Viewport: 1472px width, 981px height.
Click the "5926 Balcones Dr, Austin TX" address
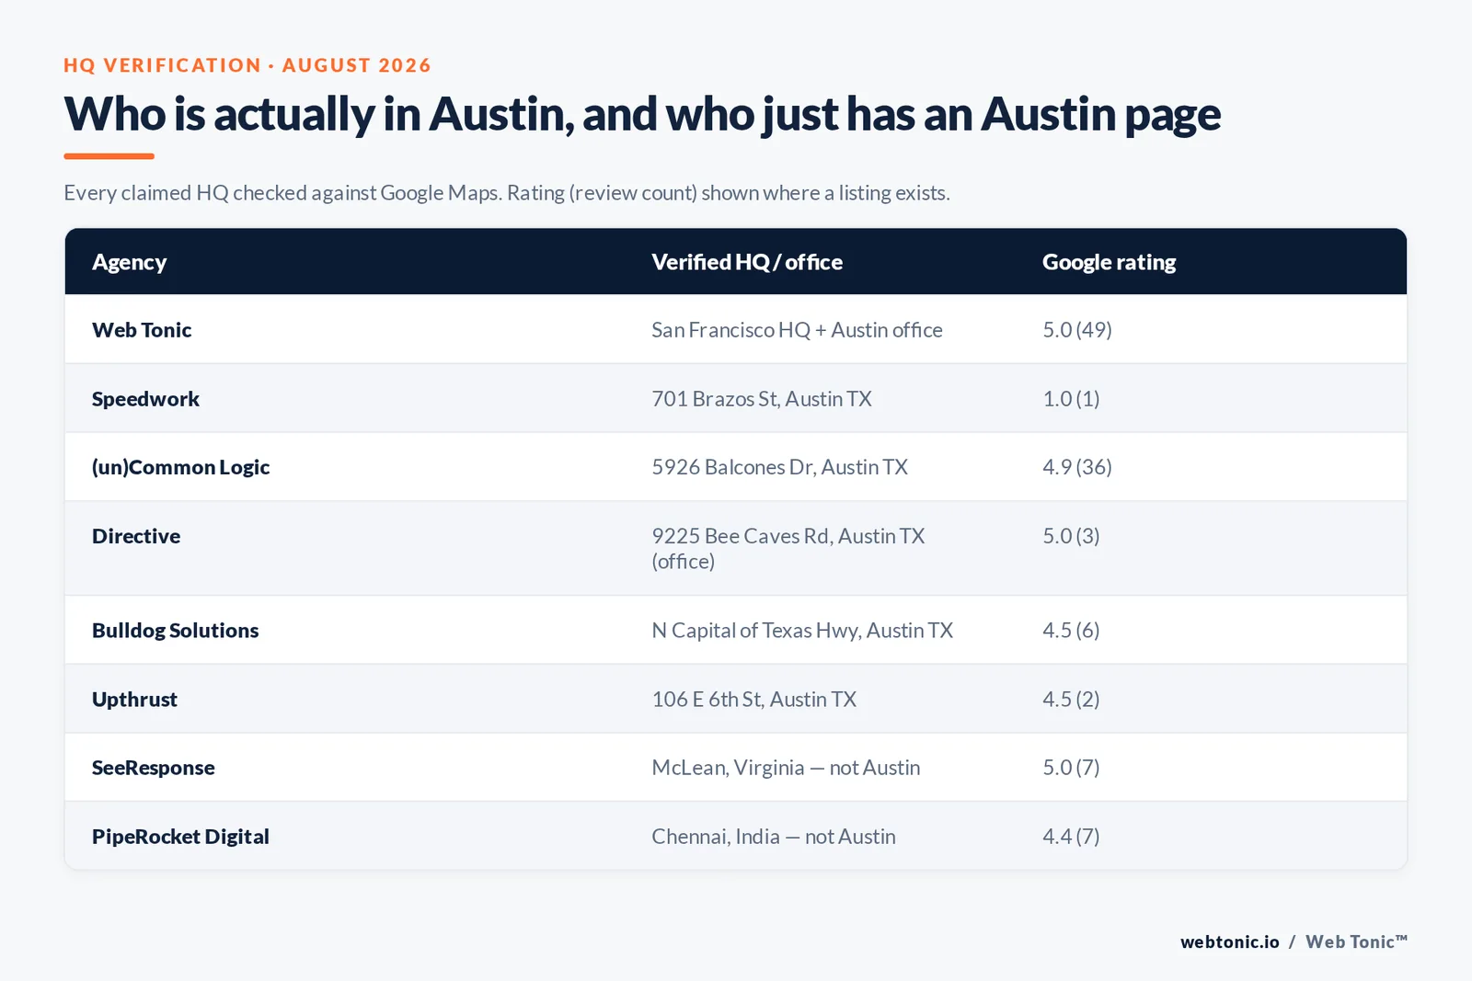point(779,467)
